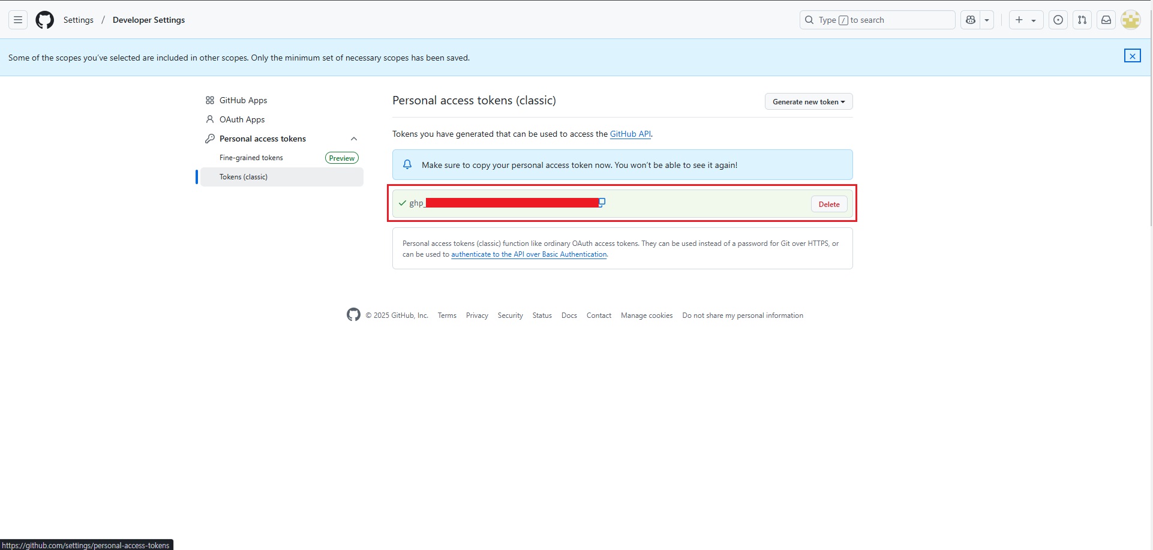Dismiss the scopes notice banner
Screen dimensions: 1153x550
click(1133, 56)
